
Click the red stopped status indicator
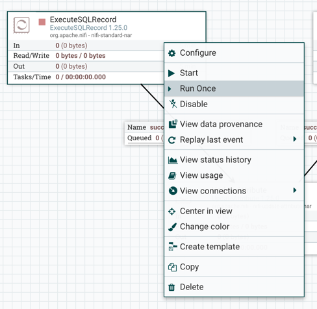[x=42, y=22]
